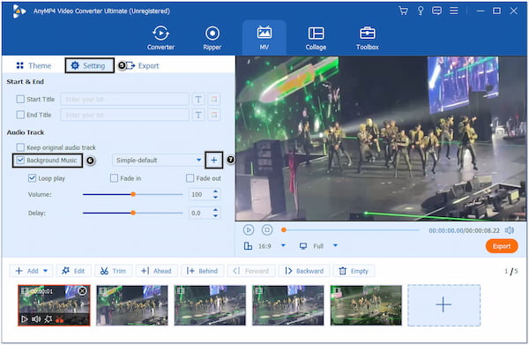The height and width of the screenshot is (345, 529).
Task: Open Start Title font text icon
Action: point(198,99)
